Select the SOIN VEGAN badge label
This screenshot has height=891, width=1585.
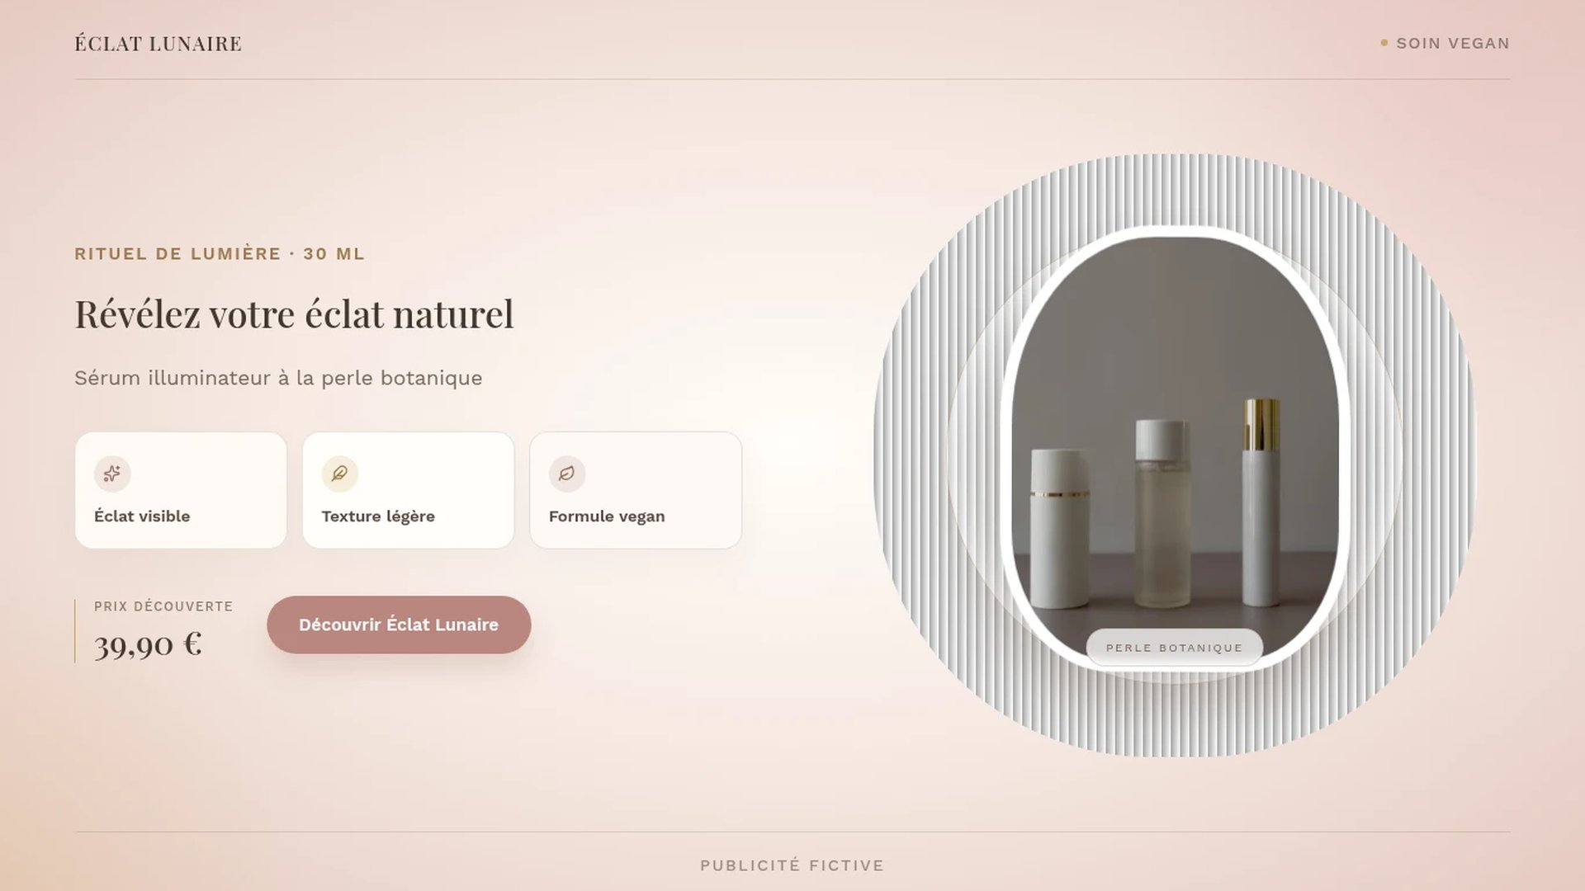(x=1453, y=44)
